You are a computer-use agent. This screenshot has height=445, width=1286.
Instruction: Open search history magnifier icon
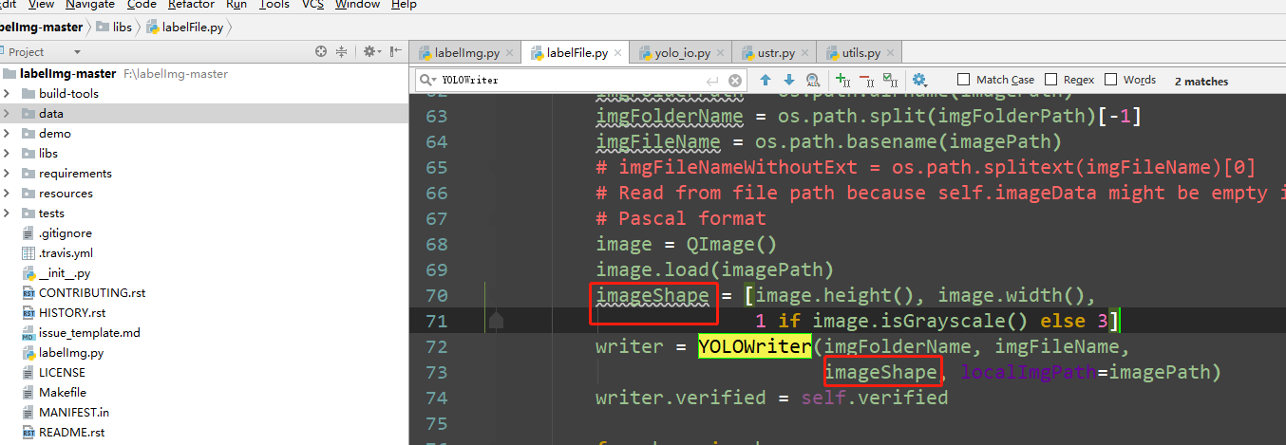tap(427, 81)
